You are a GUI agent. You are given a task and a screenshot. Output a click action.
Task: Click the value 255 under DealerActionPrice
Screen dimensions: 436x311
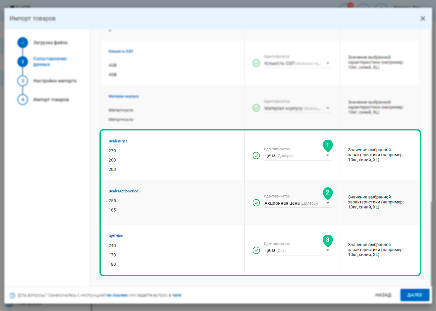[112, 201]
